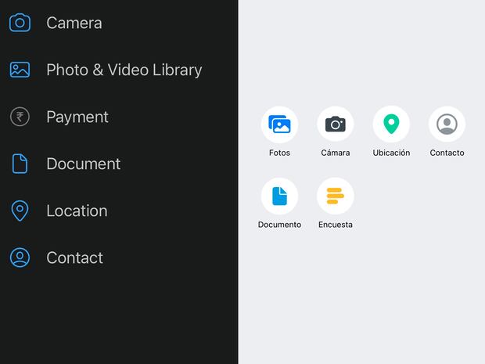This screenshot has height=364, width=485.
Task: Pick the "Payment" menu option
Action: pos(77,117)
